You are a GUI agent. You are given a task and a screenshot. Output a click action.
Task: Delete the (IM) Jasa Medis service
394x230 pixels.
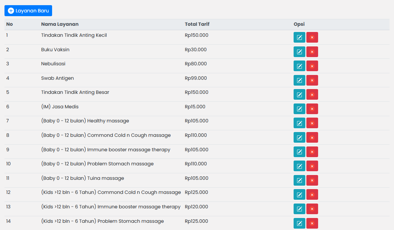tap(312, 109)
